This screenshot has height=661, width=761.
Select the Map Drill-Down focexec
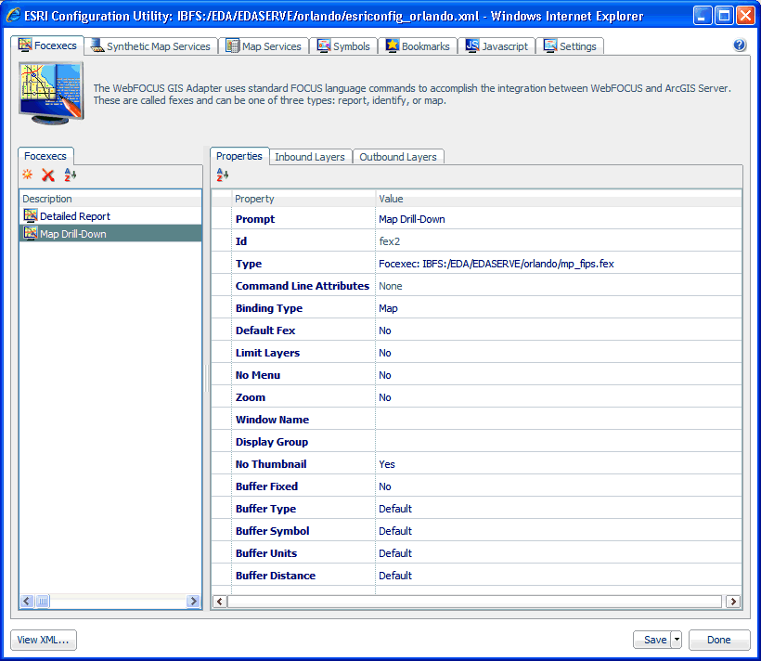click(110, 234)
